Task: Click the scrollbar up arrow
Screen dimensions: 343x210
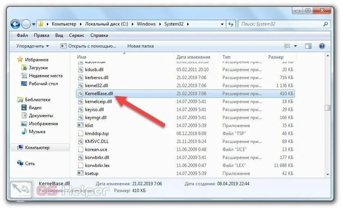Action: (327, 56)
